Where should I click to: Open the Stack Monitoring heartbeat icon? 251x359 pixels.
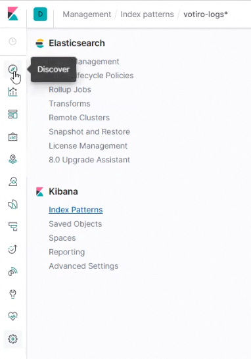[13, 316]
